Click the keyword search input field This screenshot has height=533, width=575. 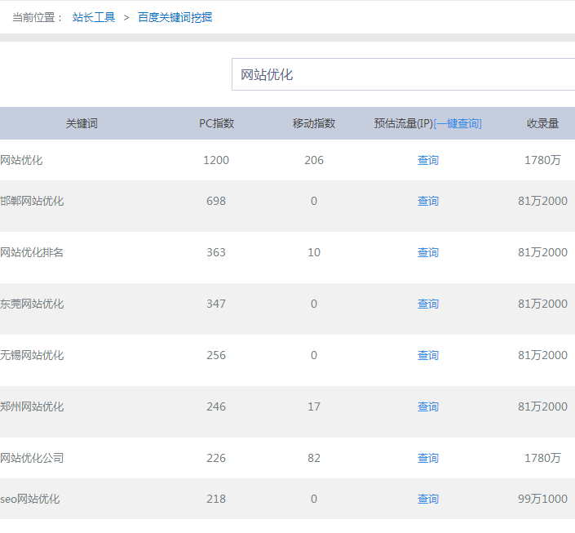tap(403, 75)
